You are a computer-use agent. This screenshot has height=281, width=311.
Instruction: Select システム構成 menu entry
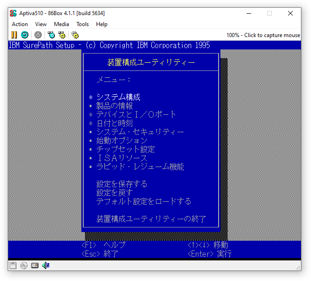coord(118,97)
